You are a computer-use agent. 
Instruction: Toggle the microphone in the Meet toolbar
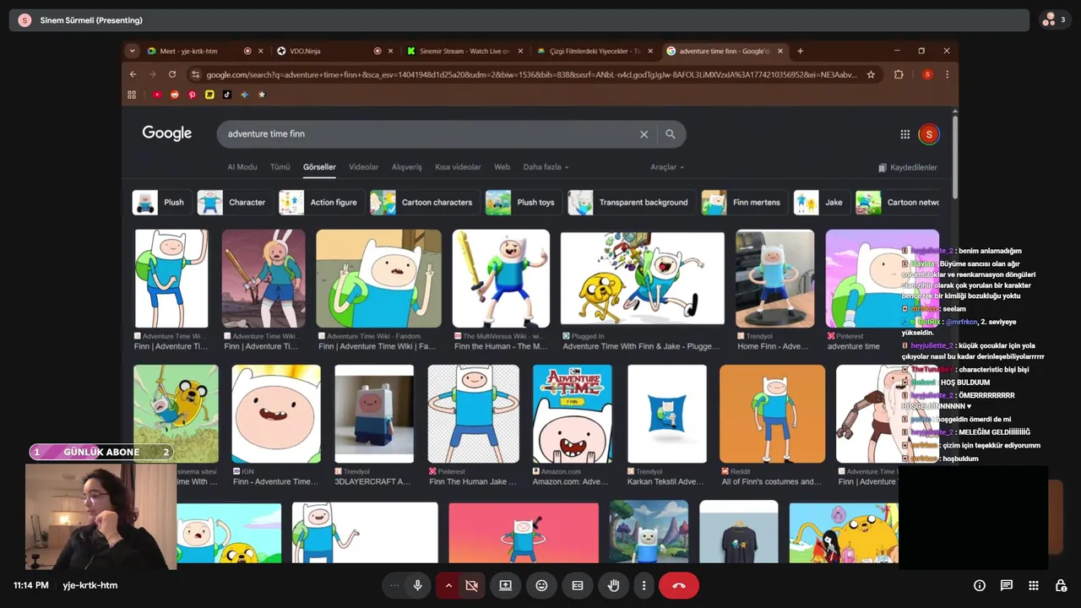pyautogui.click(x=417, y=585)
